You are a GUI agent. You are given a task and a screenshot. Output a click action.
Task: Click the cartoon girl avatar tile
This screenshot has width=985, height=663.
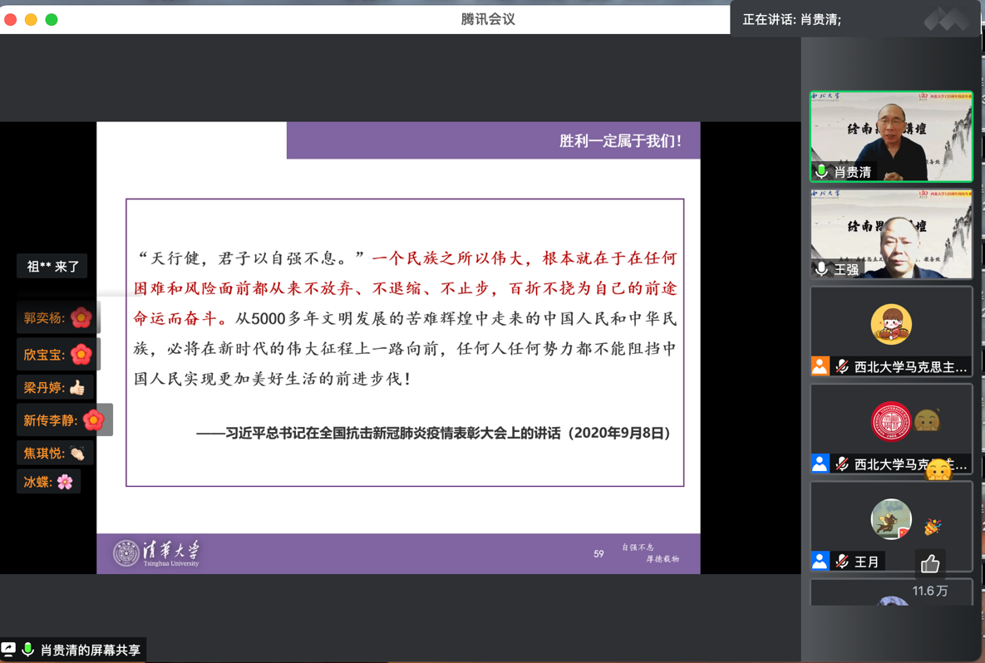coord(890,324)
